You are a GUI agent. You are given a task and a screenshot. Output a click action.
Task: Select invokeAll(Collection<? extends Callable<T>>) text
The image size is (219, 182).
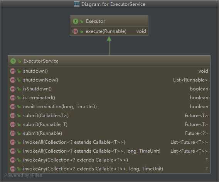(74, 142)
